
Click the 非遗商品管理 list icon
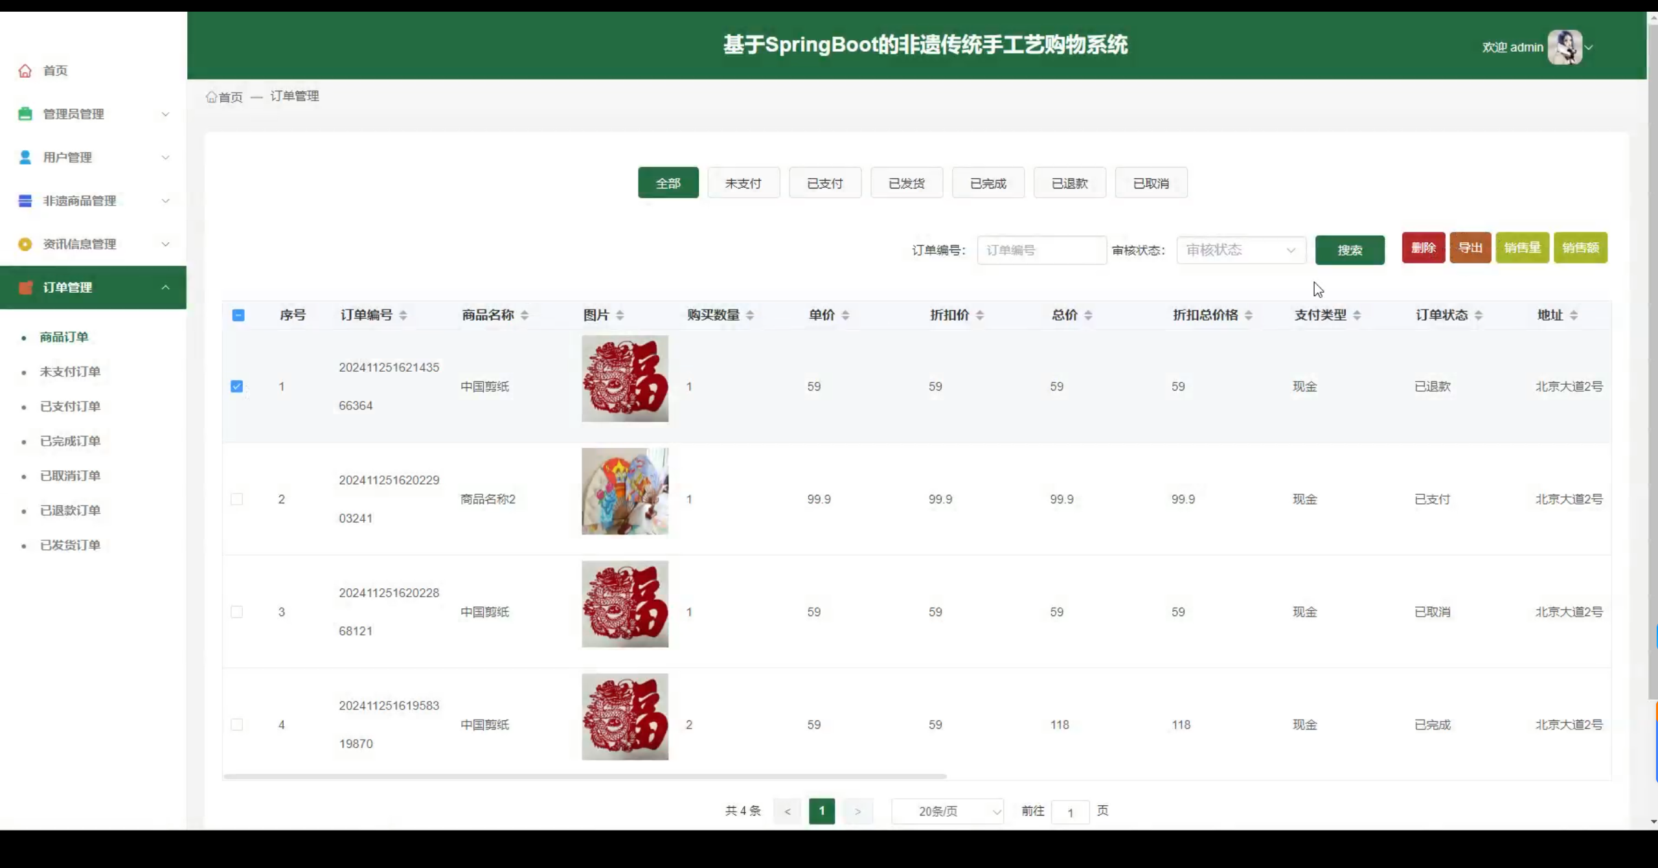click(25, 201)
